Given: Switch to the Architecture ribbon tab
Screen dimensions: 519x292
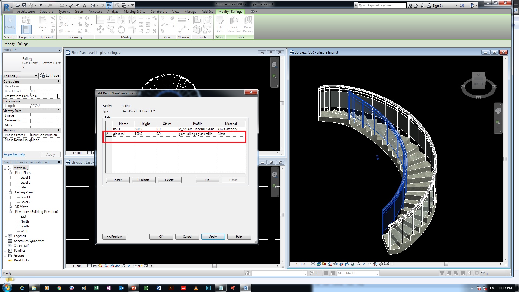Looking at the screenshot, I should [26, 12].
